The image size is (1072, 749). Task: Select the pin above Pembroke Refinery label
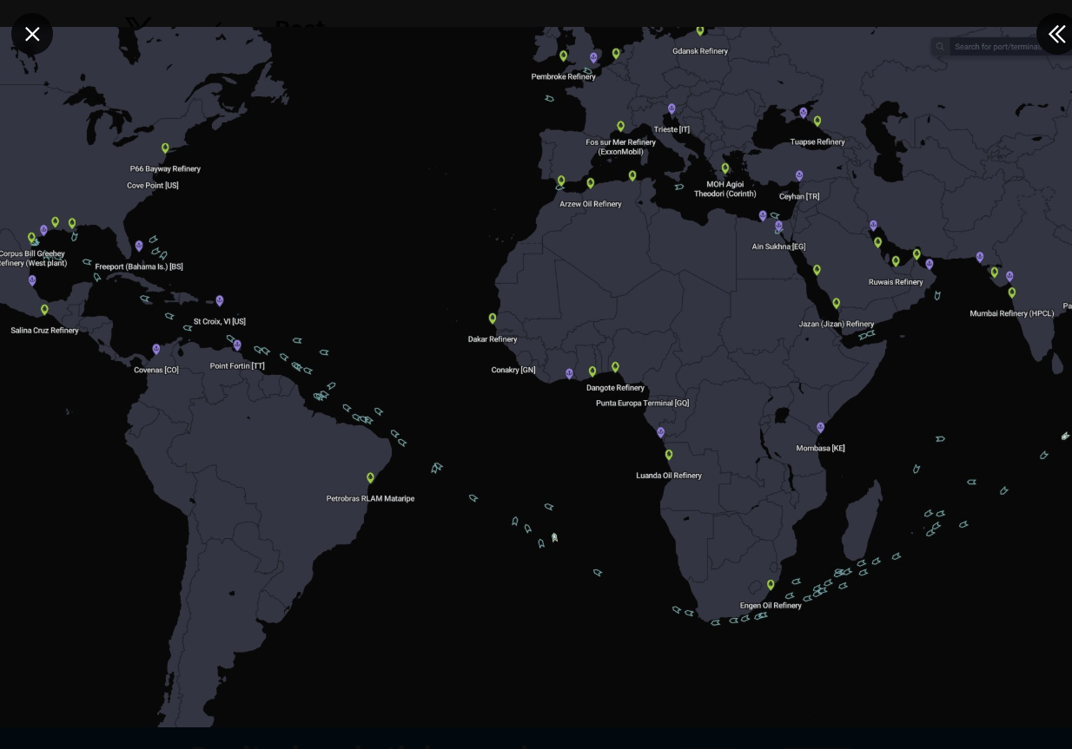(563, 56)
